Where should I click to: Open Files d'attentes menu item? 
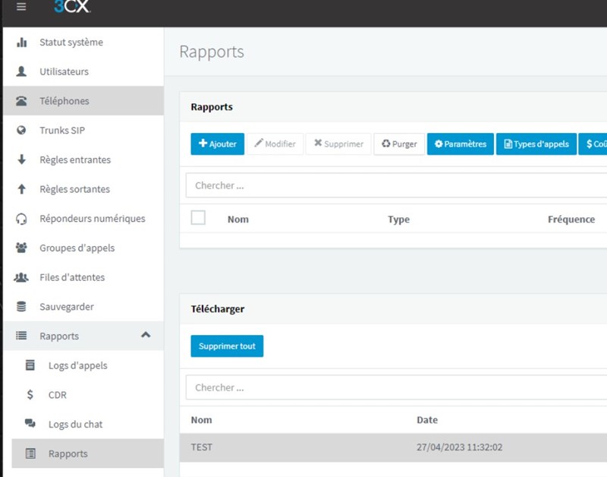[x=72, y=277]
